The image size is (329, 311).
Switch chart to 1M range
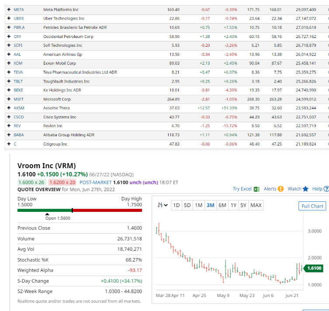click(x=198, y=205)
